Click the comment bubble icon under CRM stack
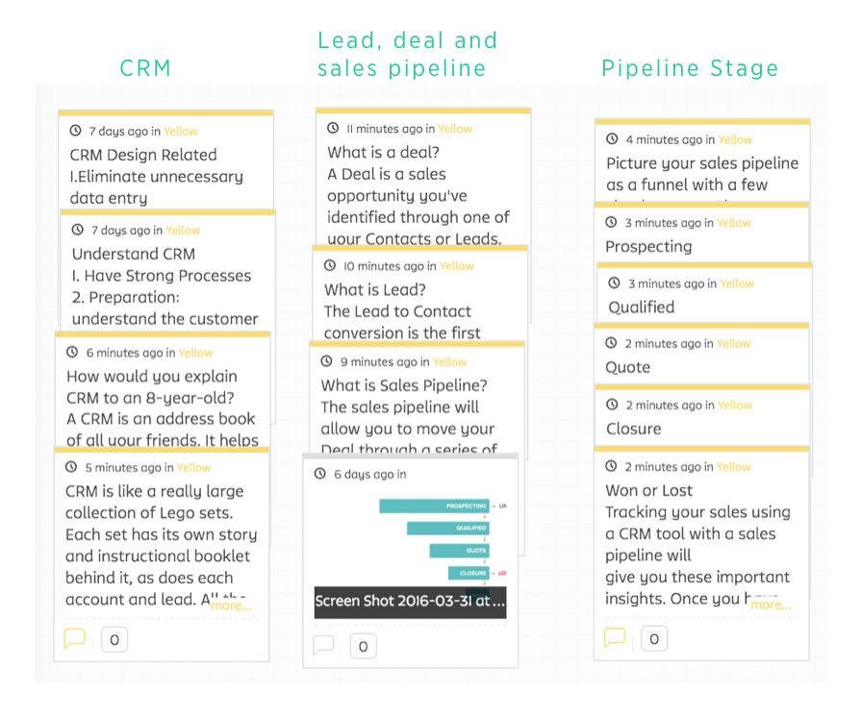 [x=74, y=639]
